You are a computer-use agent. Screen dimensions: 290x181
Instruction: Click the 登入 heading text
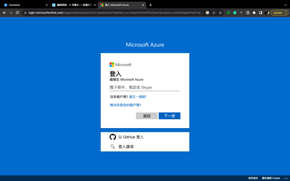click(x=116, y=74)
